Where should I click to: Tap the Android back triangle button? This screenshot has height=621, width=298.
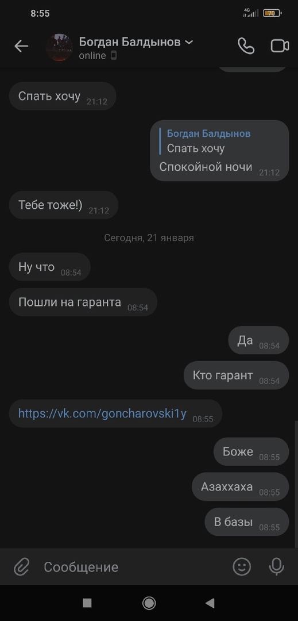210,603
